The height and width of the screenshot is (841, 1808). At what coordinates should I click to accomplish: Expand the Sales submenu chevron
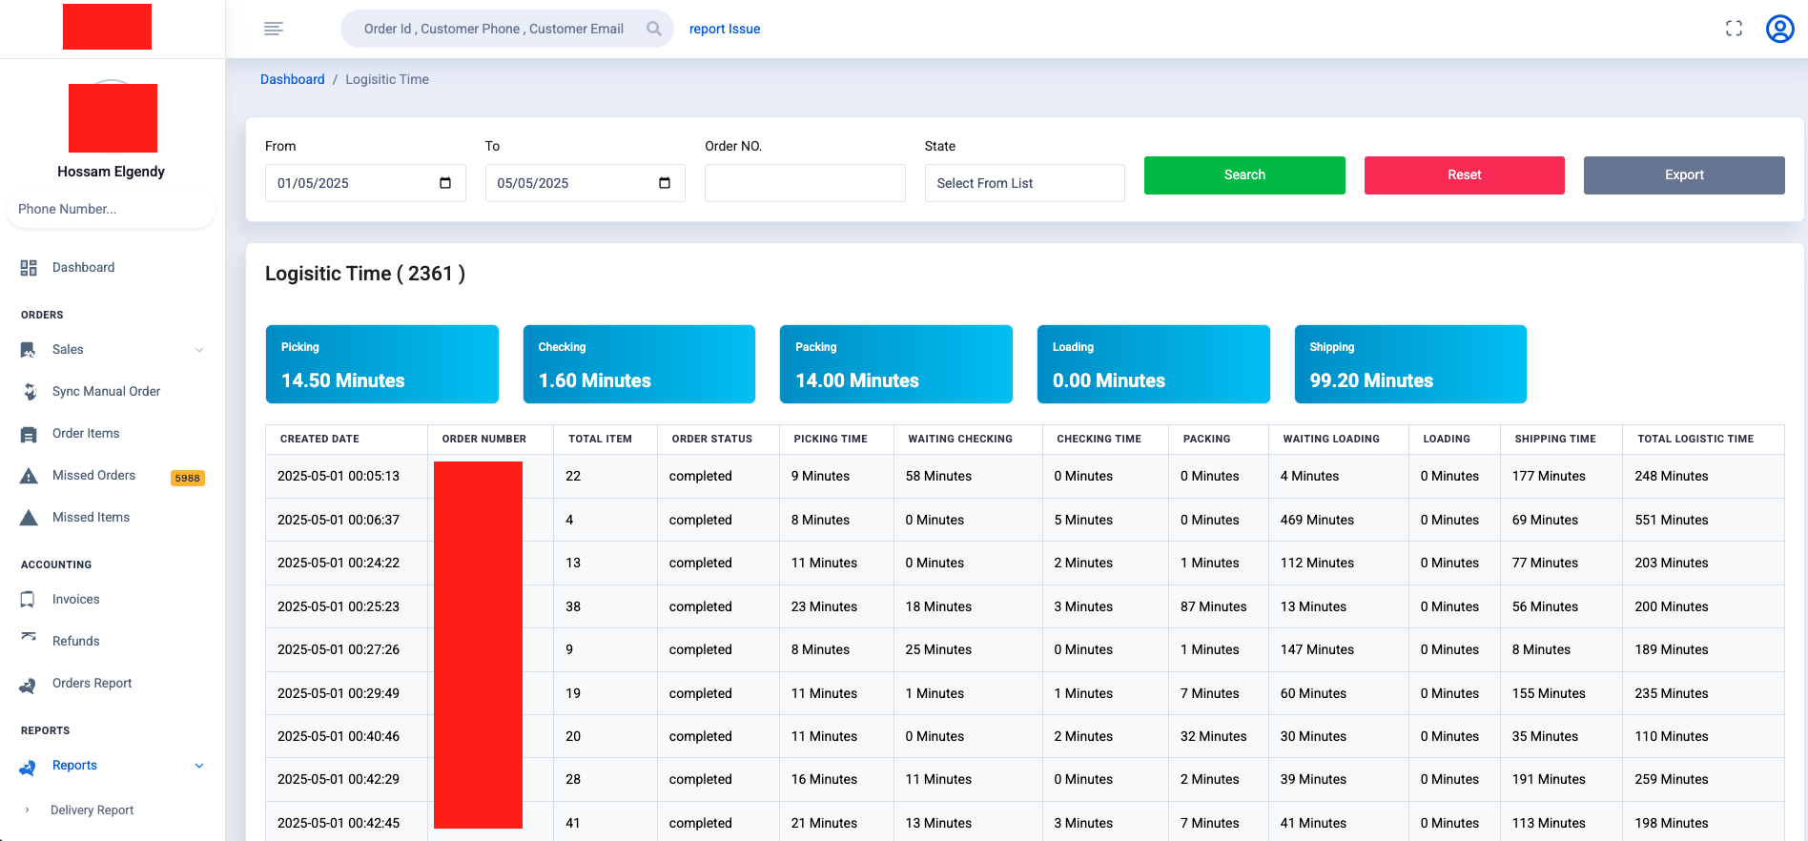[199, 350]
